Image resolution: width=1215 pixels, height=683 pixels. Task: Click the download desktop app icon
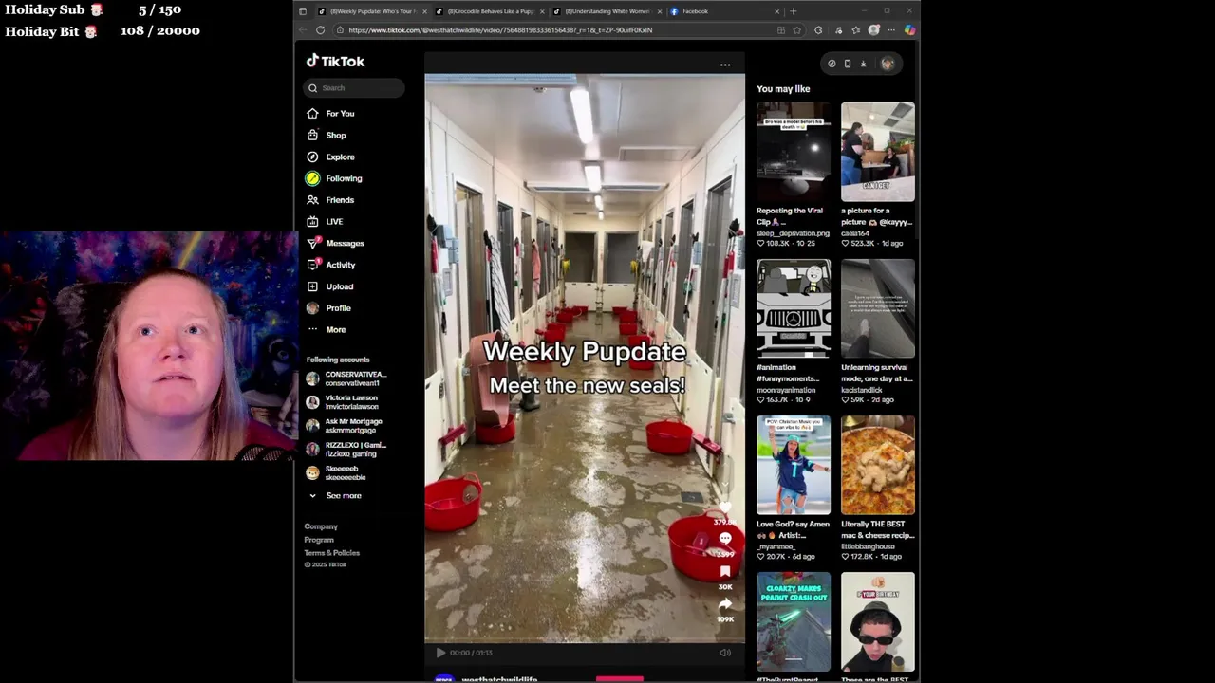pos(863,64)
